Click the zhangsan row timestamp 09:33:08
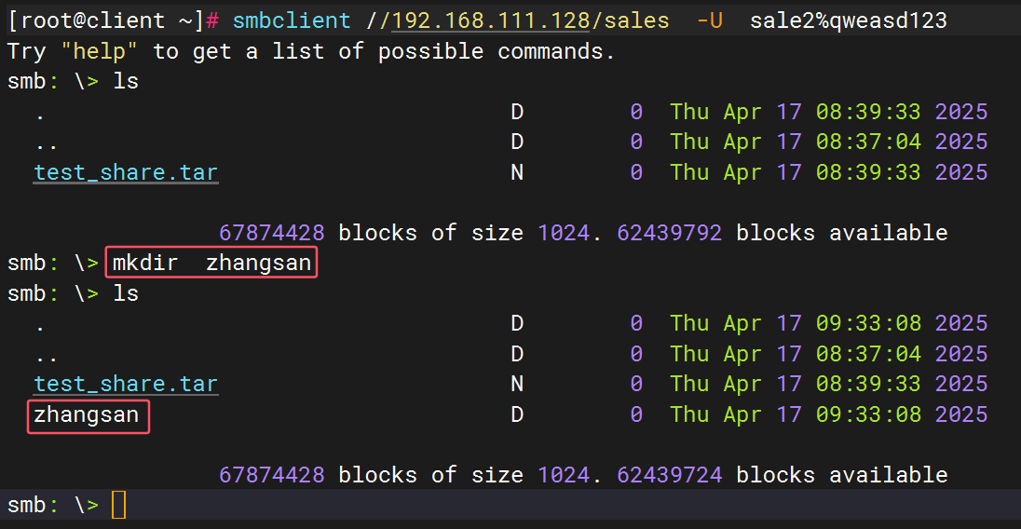 coord(868,414)
